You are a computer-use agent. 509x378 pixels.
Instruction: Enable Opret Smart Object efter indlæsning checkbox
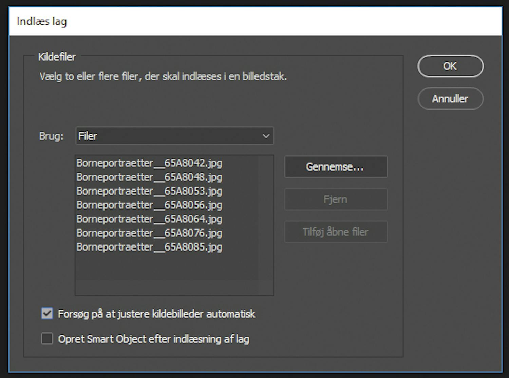(x=47, y=339)
